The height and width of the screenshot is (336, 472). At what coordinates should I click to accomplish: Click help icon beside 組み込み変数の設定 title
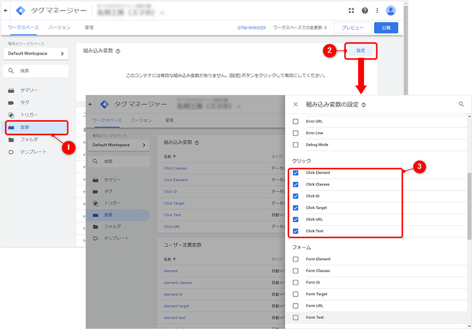[363, 105]
